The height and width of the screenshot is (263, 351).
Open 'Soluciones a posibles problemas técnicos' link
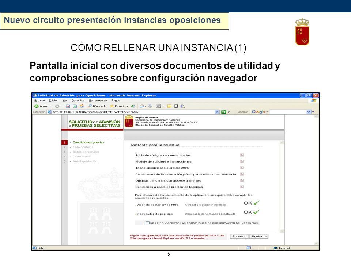pyautogui.click(x=169, y=187)
